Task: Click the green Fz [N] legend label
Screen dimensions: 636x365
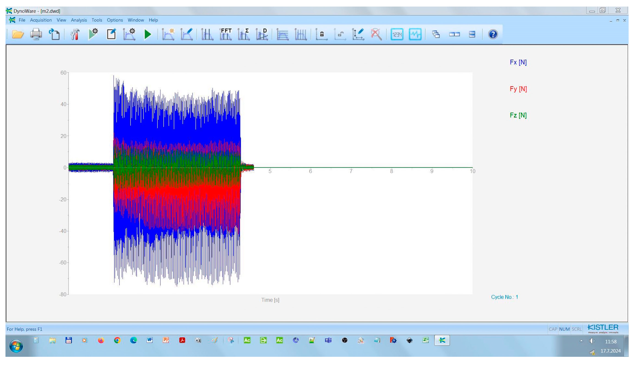Action: pos(518,115)
